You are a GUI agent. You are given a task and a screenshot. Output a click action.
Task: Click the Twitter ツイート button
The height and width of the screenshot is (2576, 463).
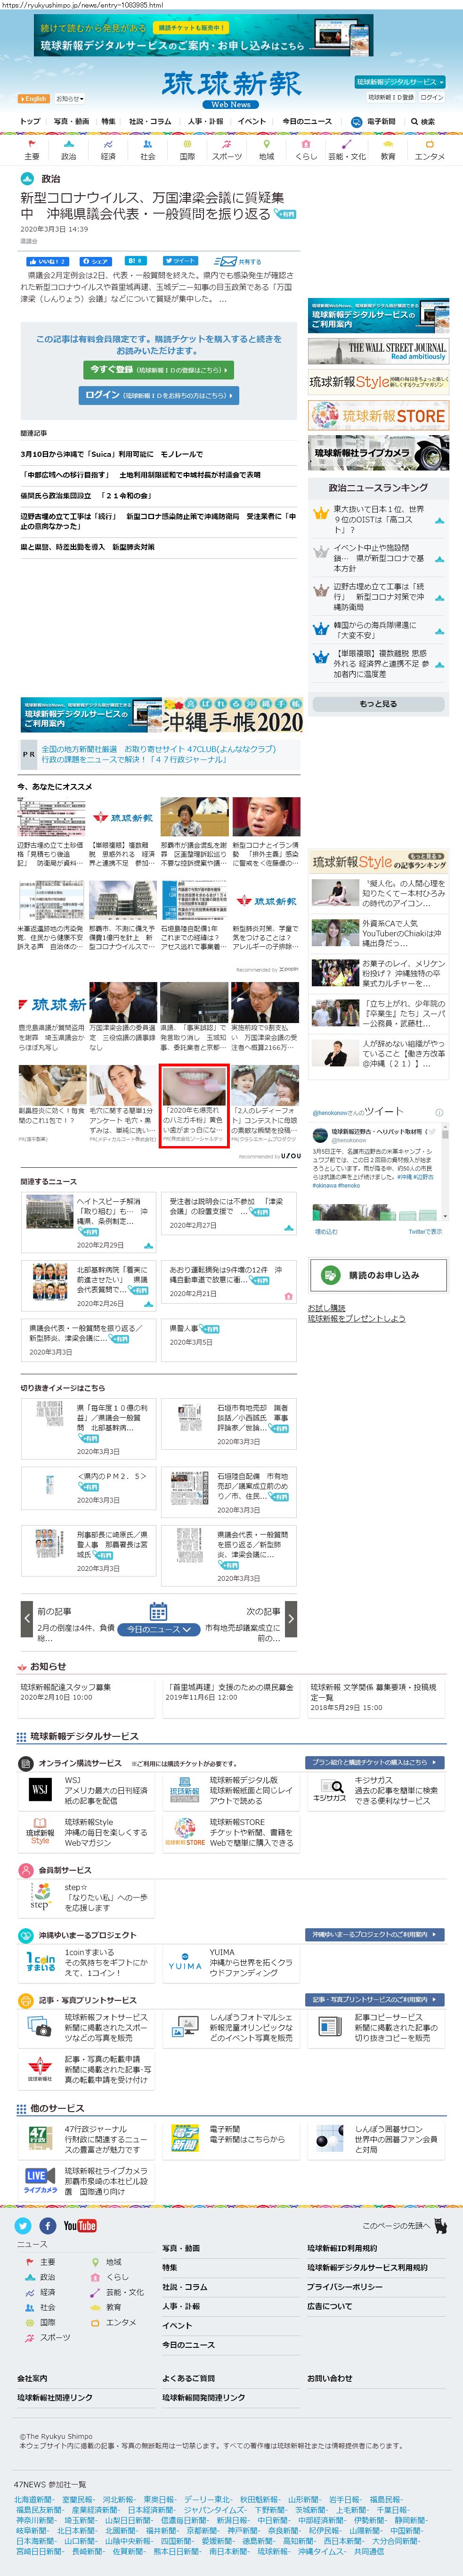coord(181,261)
